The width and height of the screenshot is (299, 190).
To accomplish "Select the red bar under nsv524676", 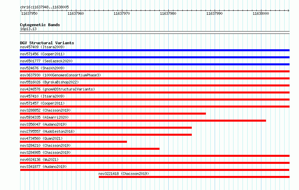I will 155,71.
